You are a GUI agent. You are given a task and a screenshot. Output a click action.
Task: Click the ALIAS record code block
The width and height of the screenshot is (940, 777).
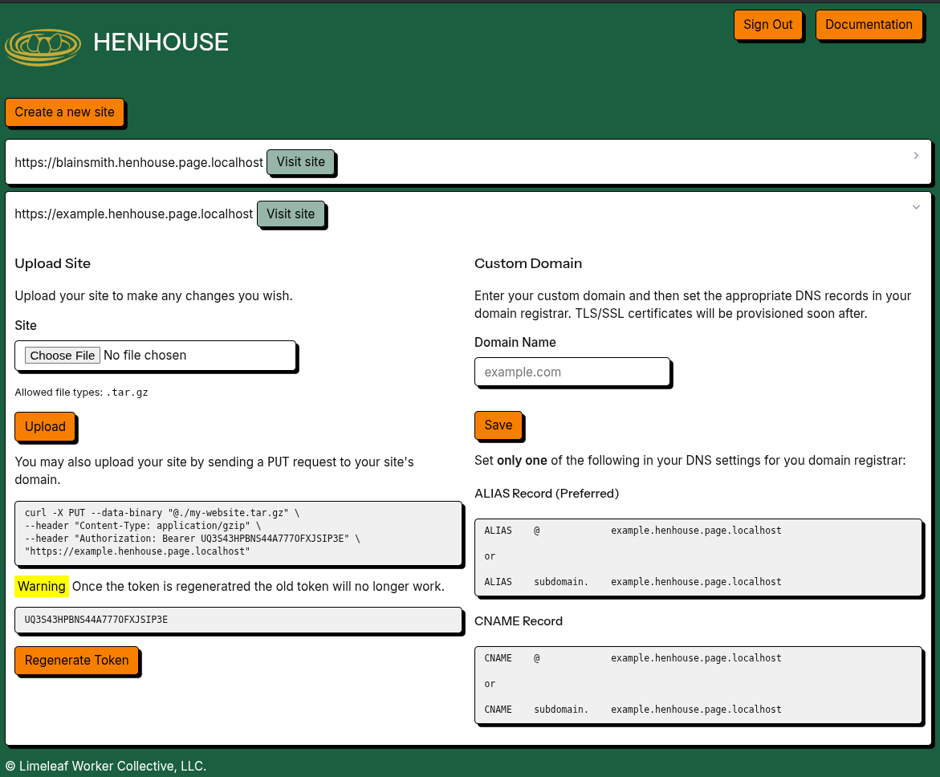coord(698,557)
